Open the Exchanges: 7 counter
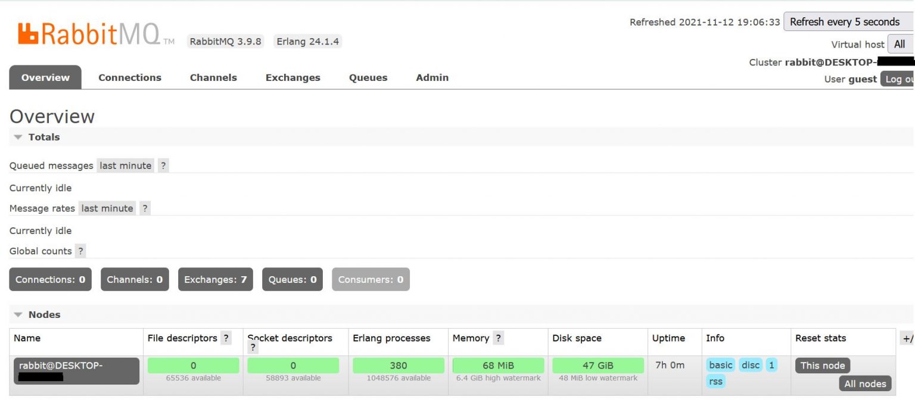 215,279
